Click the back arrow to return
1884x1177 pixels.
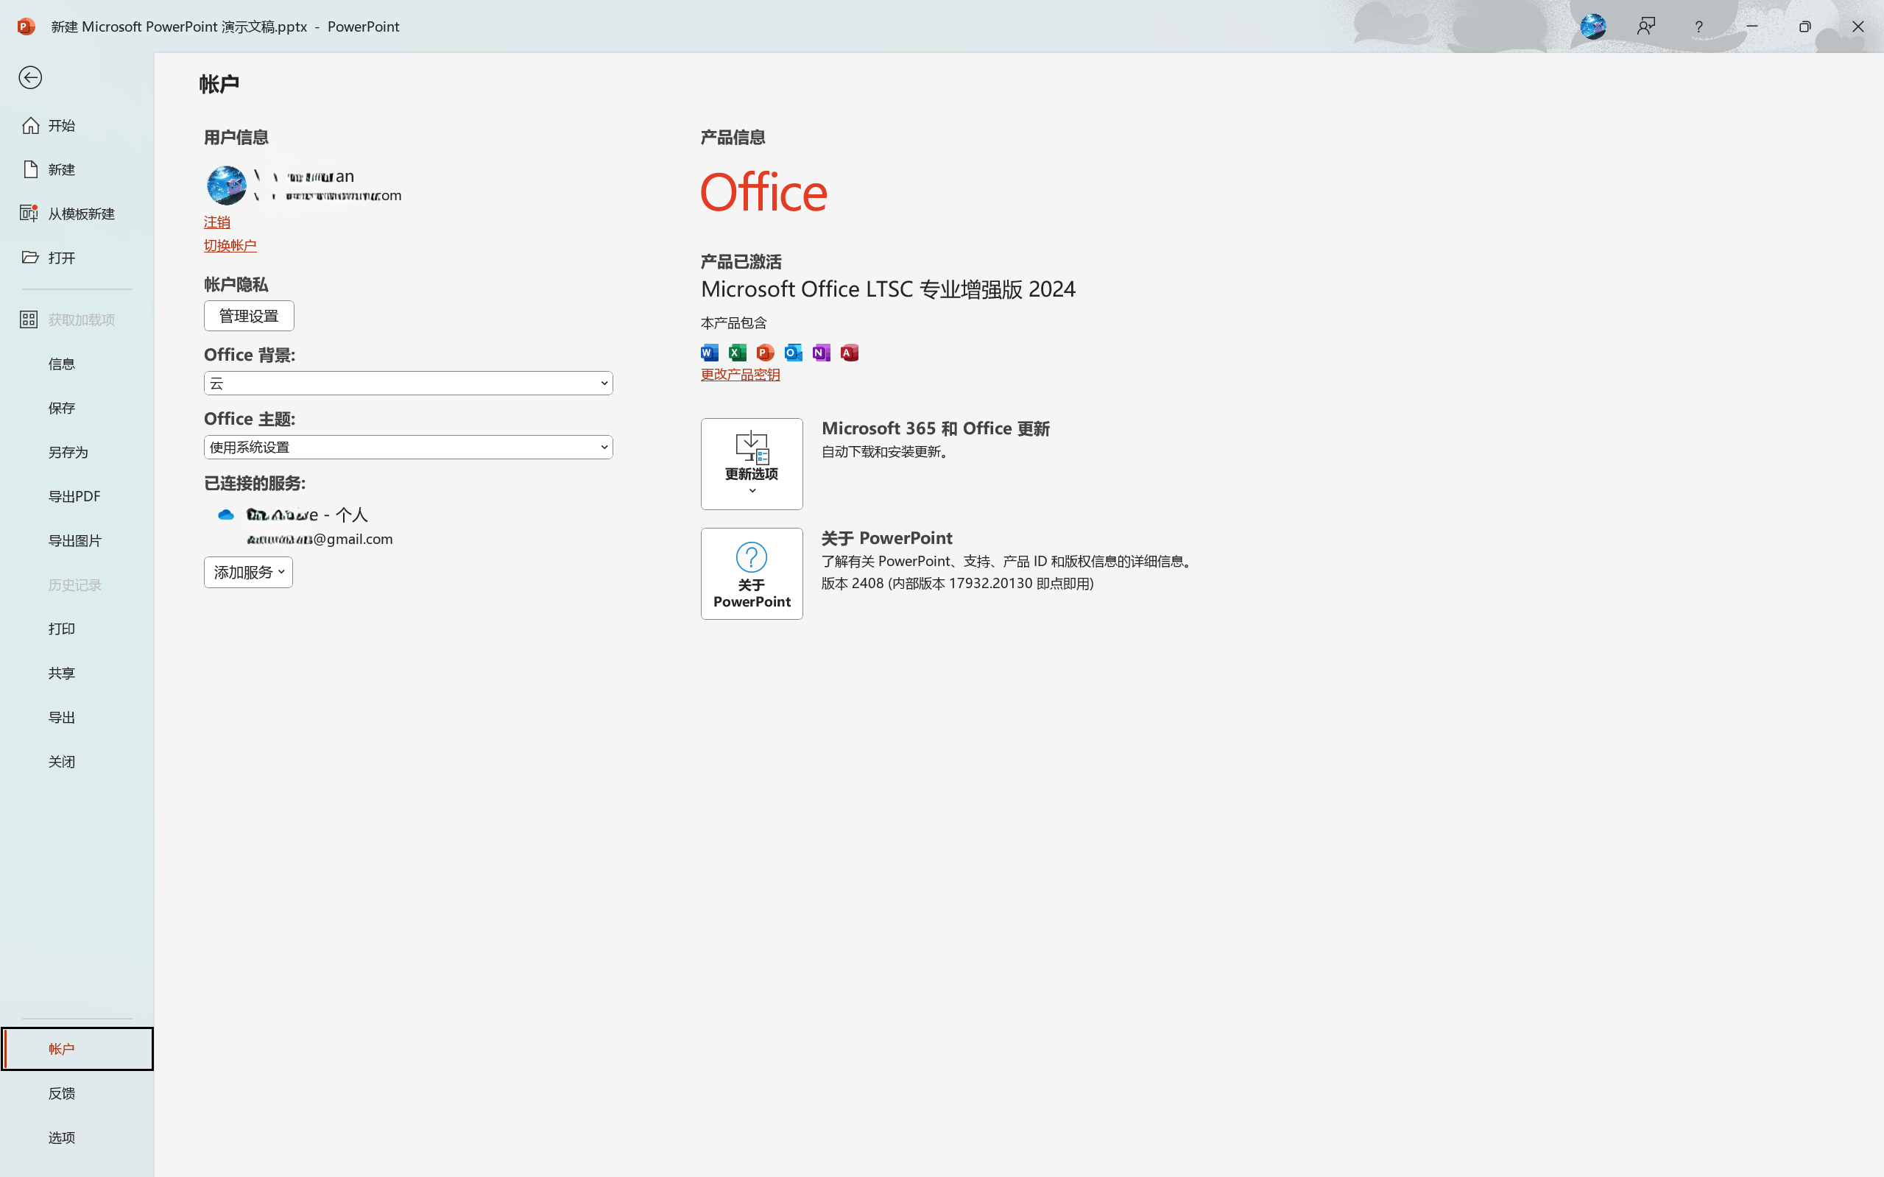(30, 78)
